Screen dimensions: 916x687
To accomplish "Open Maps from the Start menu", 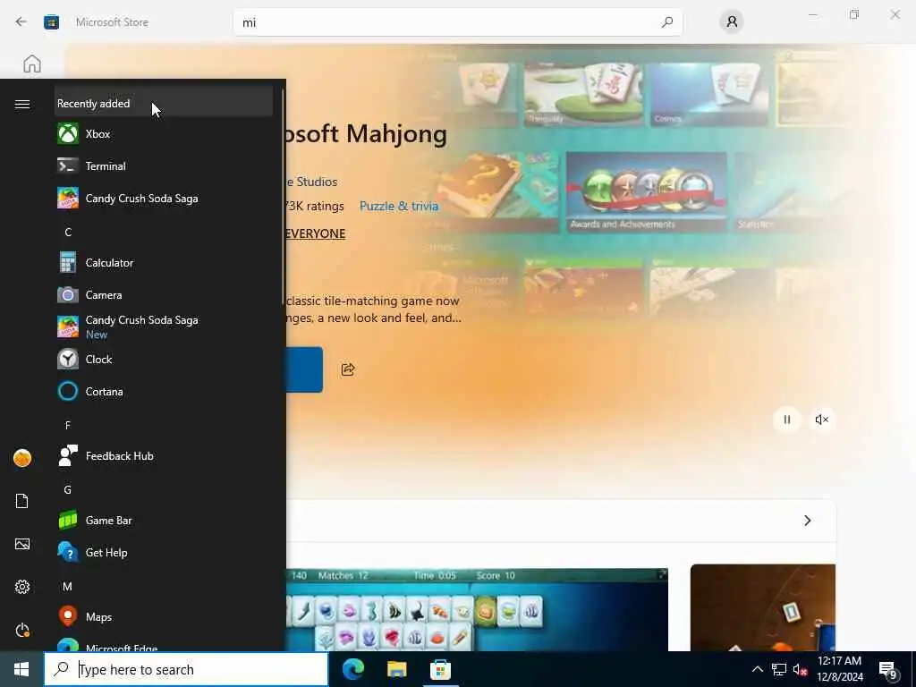I will point(164,617).
